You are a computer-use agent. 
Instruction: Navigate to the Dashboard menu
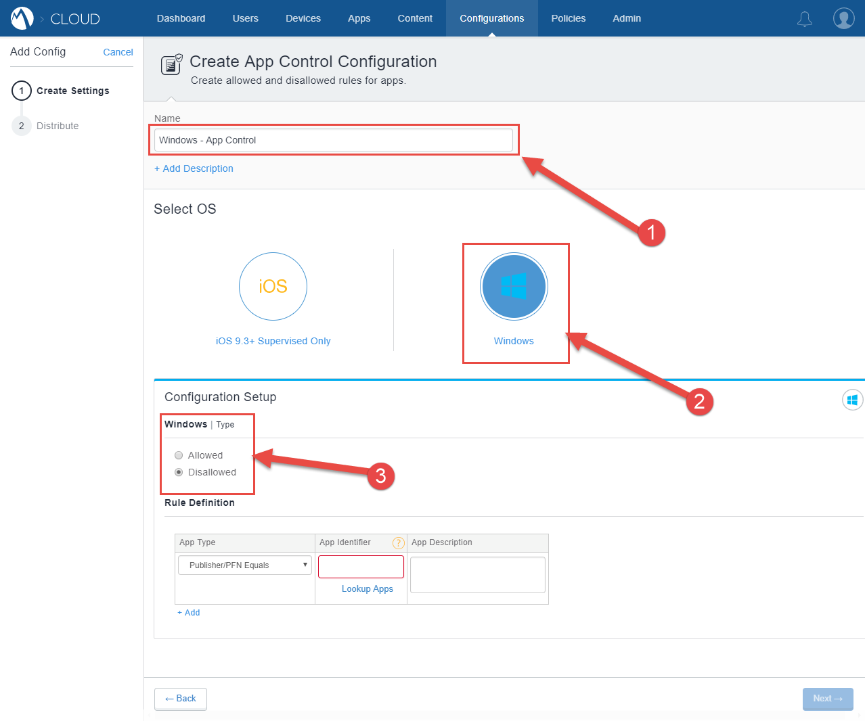(181, 18)
